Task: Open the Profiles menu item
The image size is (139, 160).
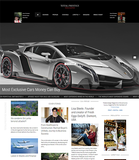Action: pyautogui.click(x=55, y=15)
